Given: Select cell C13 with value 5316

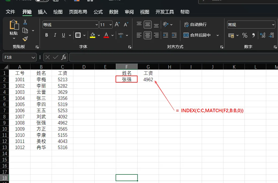Looking at the screenshot, I should (x=62, y=147).
